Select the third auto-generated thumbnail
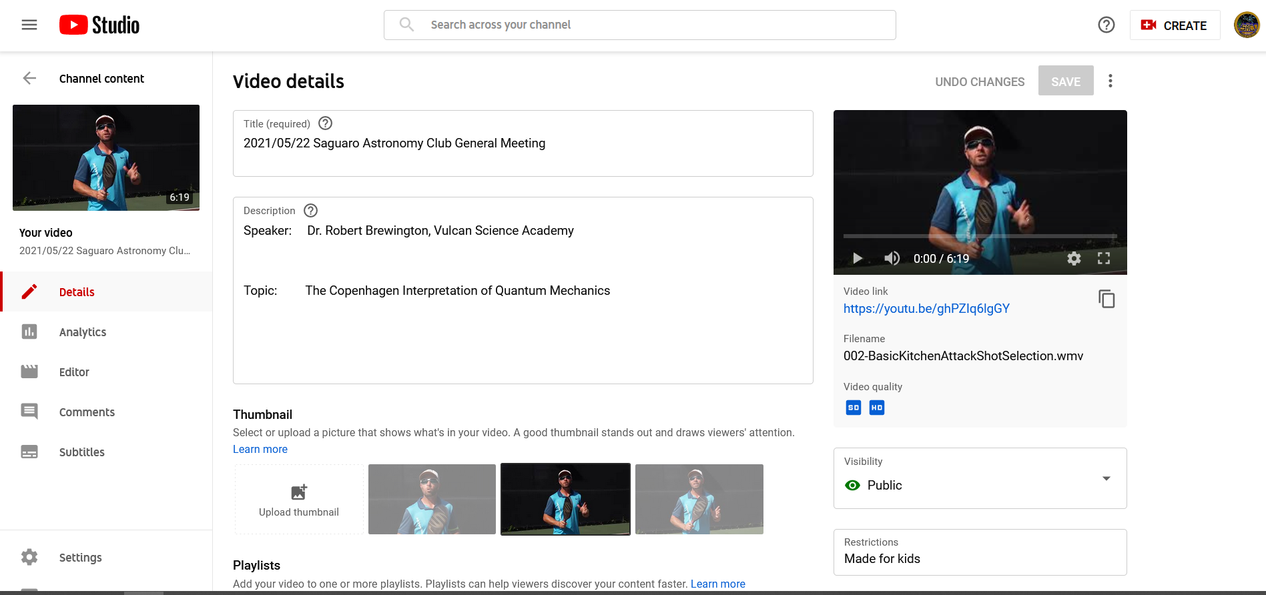The image size is (1266, 595). pos(699,499)
